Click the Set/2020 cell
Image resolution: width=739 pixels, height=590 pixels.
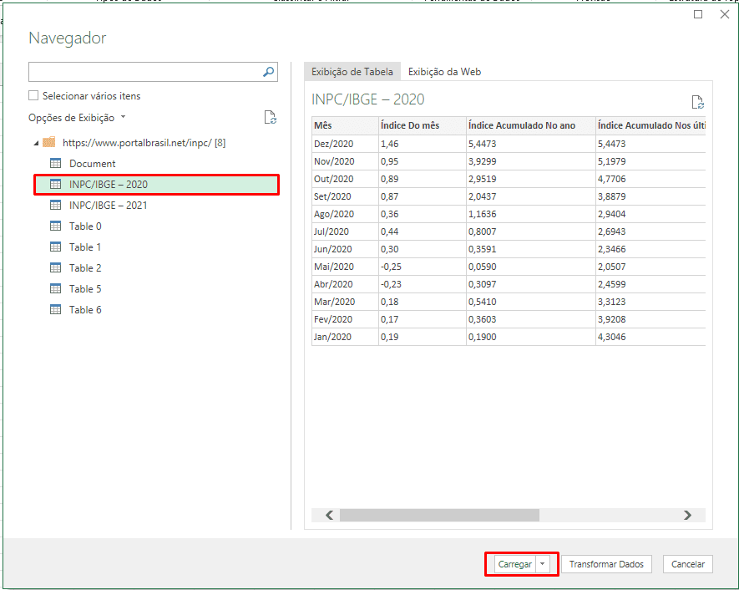coord(345,196)
